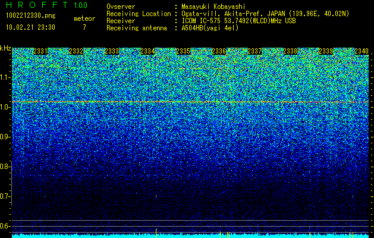Screen dimensions: 374x238
Task: Click the meteor label
Action: [84, 18]
